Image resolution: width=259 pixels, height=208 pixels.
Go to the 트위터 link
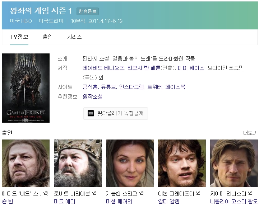[x=154, y=87]
